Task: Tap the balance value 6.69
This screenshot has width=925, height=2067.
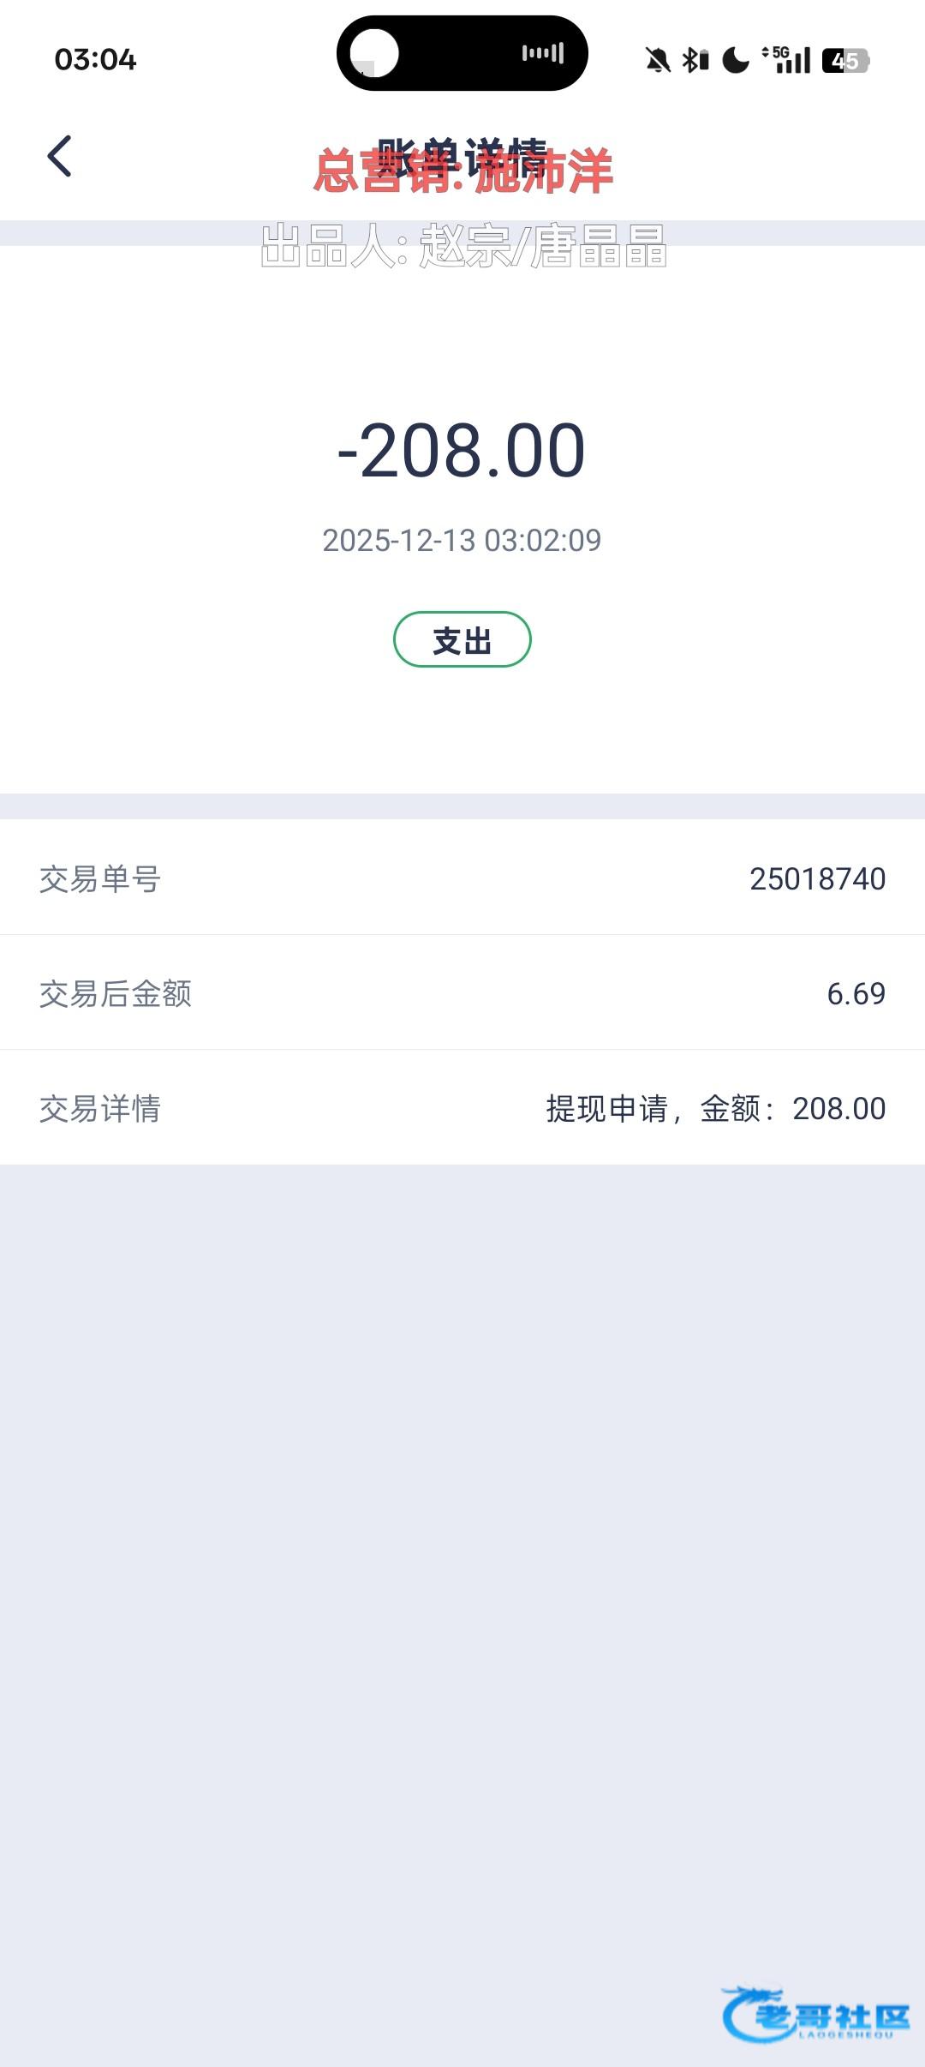Action: [x=856, y=993]
